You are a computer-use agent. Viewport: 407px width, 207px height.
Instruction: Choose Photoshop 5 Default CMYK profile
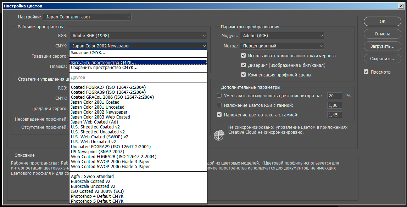coord(97,201)
